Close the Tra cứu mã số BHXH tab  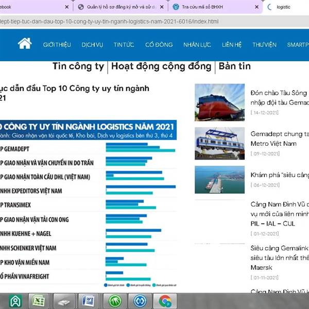pos(257,7)
